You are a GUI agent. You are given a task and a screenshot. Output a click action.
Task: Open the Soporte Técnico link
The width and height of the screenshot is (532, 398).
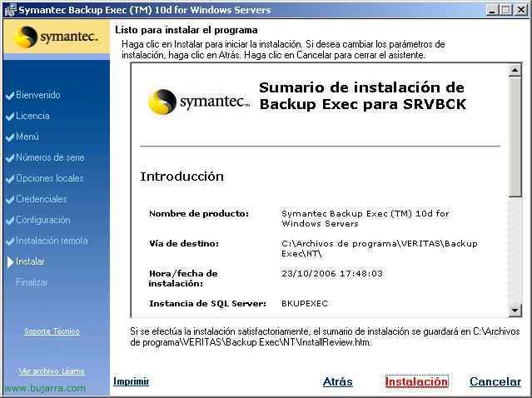pos(52,331)
